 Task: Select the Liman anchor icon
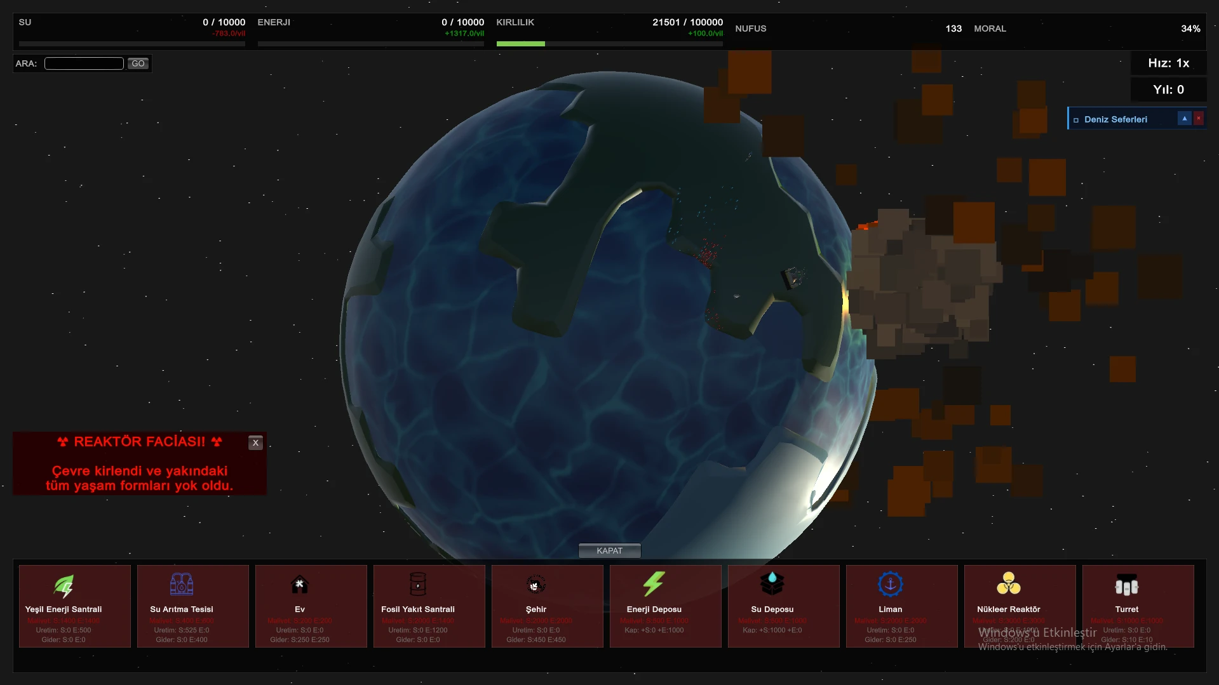point(890,585)
